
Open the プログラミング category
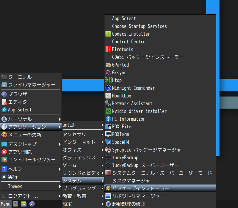83,188
